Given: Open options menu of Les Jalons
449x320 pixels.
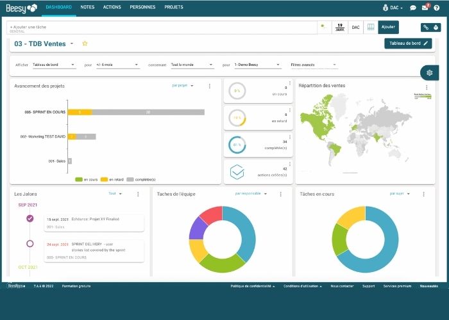Looking at the screenshot, I should pos(138,195).
